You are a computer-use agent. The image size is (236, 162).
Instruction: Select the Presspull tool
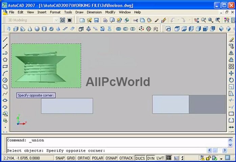[89, 29]
